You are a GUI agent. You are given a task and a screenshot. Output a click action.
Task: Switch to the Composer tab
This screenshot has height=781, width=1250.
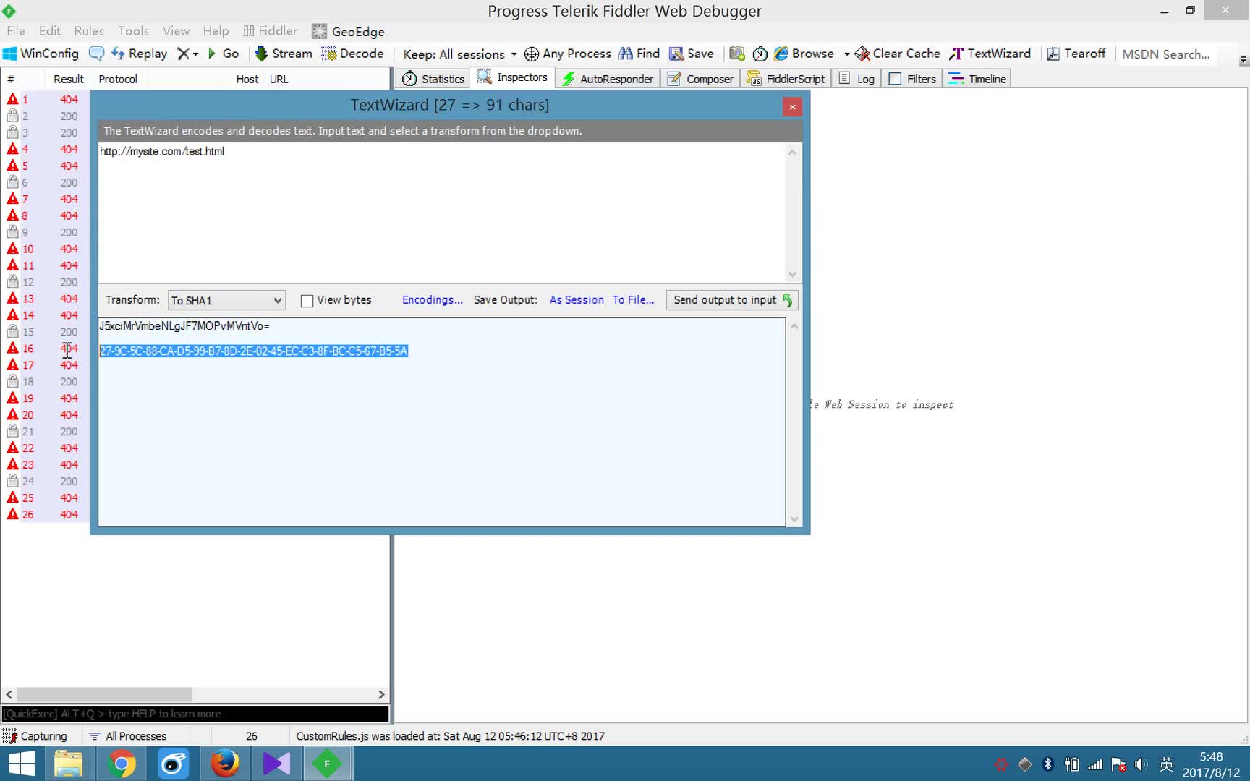(700, 79)
